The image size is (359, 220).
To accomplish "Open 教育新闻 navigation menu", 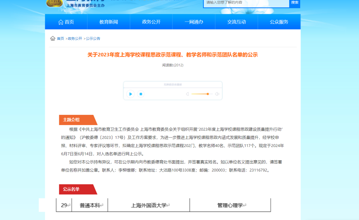I will click(x=109, y=22).
